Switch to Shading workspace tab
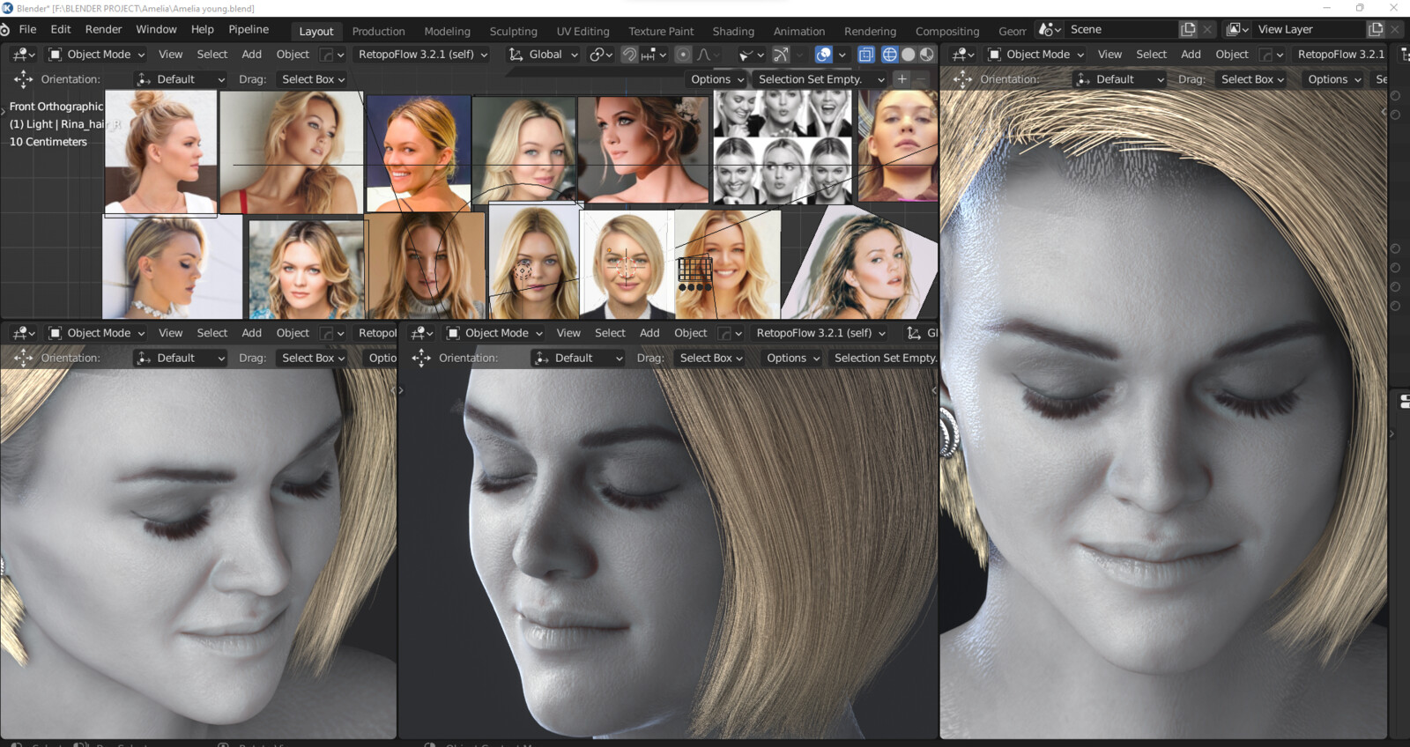1410x747 pixels. click(x=733, y=31)
